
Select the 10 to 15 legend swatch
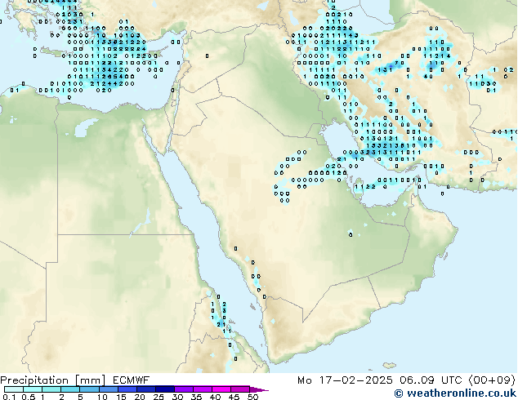pyautogui.click(x=109, y=389)
